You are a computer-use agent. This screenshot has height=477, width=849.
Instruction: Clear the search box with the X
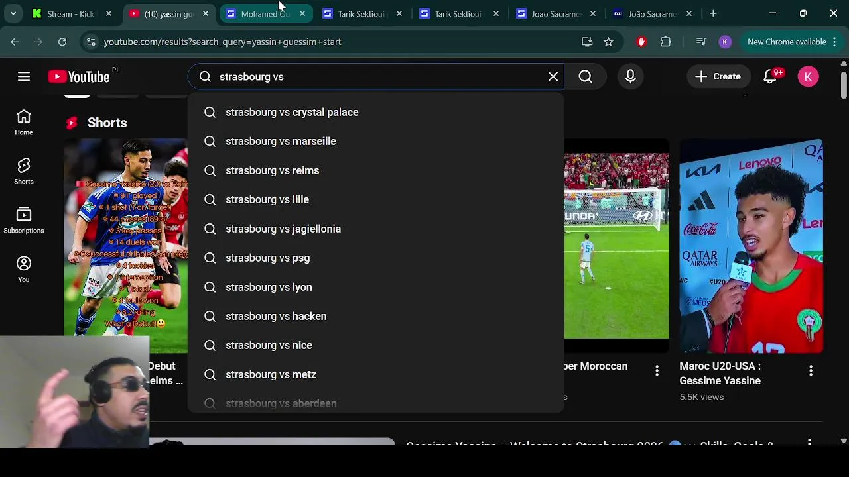[553, 77]
